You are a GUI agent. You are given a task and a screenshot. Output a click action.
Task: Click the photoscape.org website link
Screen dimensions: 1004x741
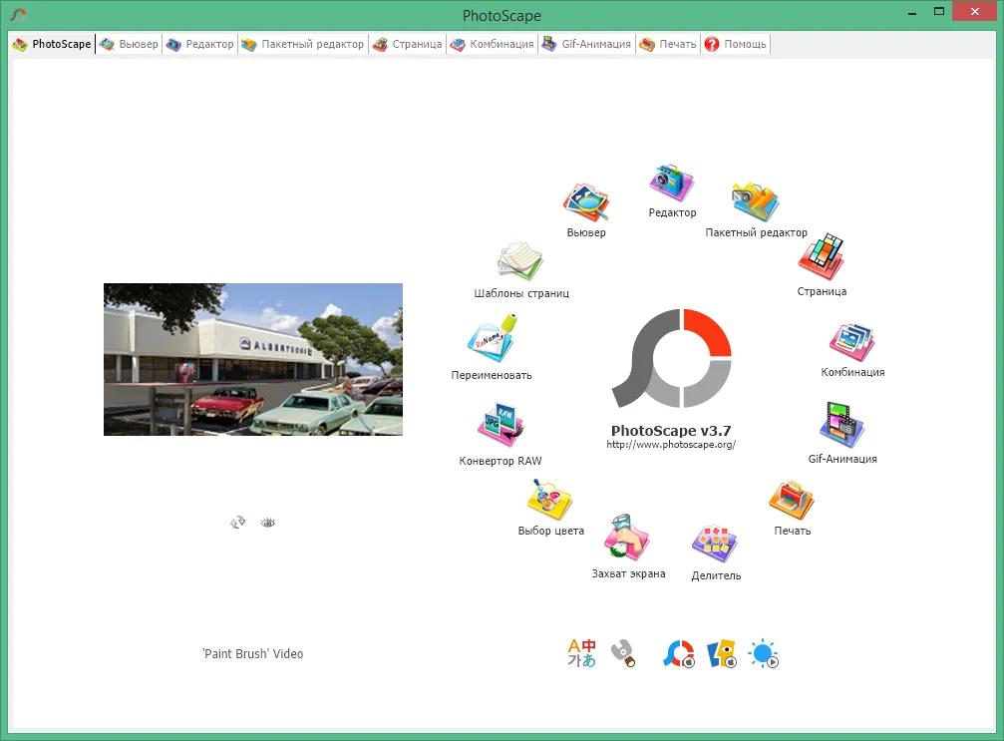tap(671, 445)
